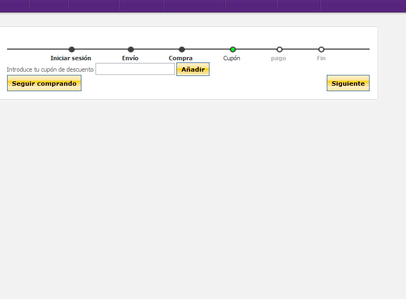Click the Envío step label
This screenshot has width=406, height=299.
pos(130,58)
